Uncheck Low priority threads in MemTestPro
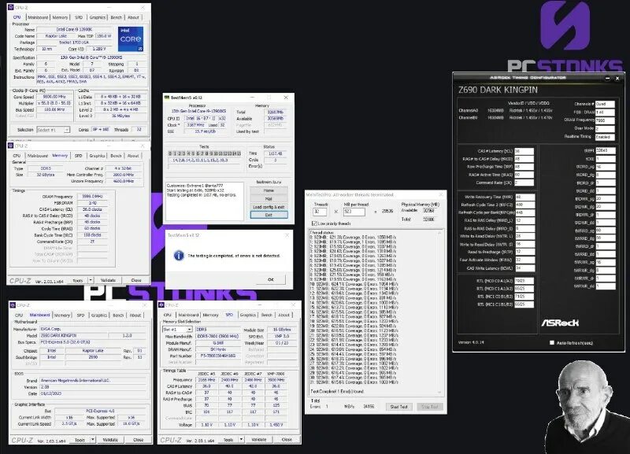Viewport: 630px width, 454px height. 313,222
